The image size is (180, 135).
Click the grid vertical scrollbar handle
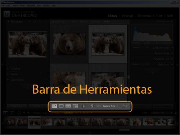pos(129,77)
